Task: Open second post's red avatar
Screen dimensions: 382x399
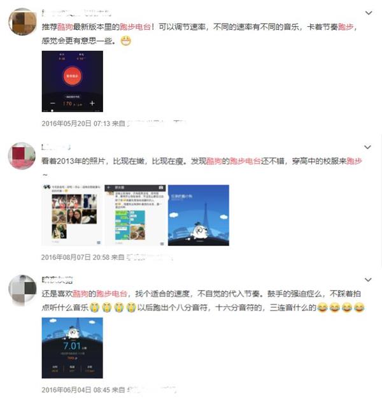Action: [x=22, y=156]
